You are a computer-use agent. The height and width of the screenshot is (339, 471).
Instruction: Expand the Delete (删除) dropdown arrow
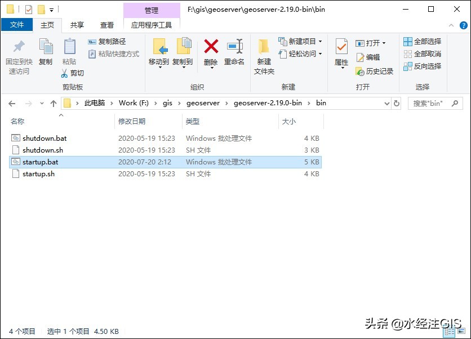pos(212,68)
